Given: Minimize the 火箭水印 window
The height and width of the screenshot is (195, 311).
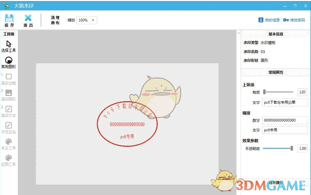Looking at the screenshot, I should point(285,6).
